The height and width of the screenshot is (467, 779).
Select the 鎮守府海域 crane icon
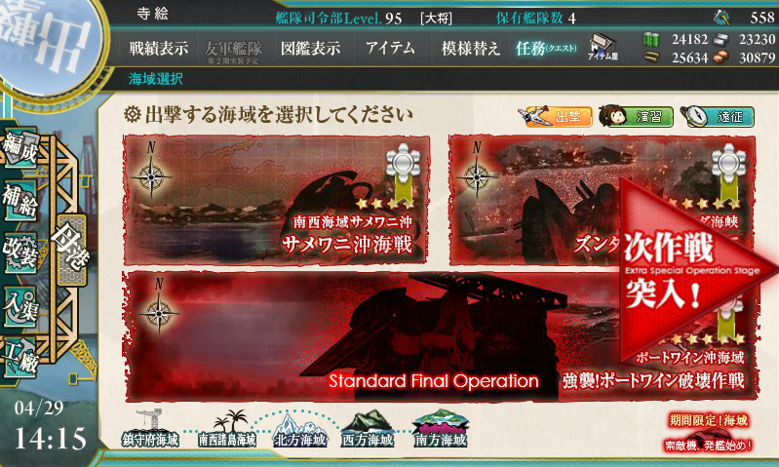tap(150, 429)
